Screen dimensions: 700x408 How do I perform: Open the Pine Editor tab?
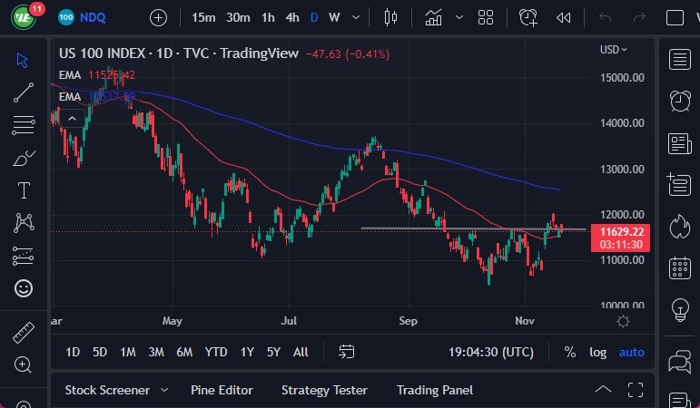[222, 390]
